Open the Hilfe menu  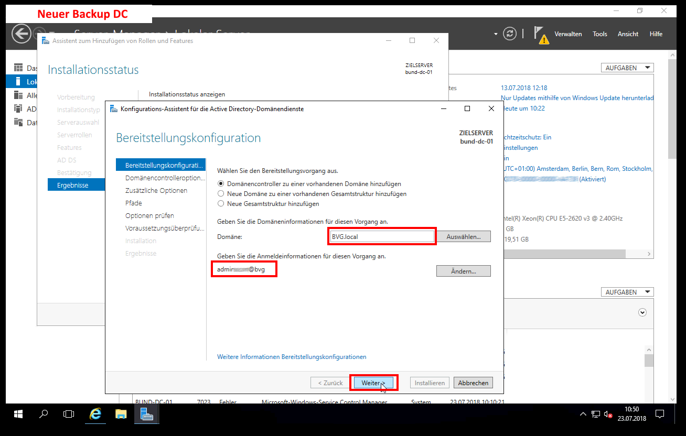[656, 34]
